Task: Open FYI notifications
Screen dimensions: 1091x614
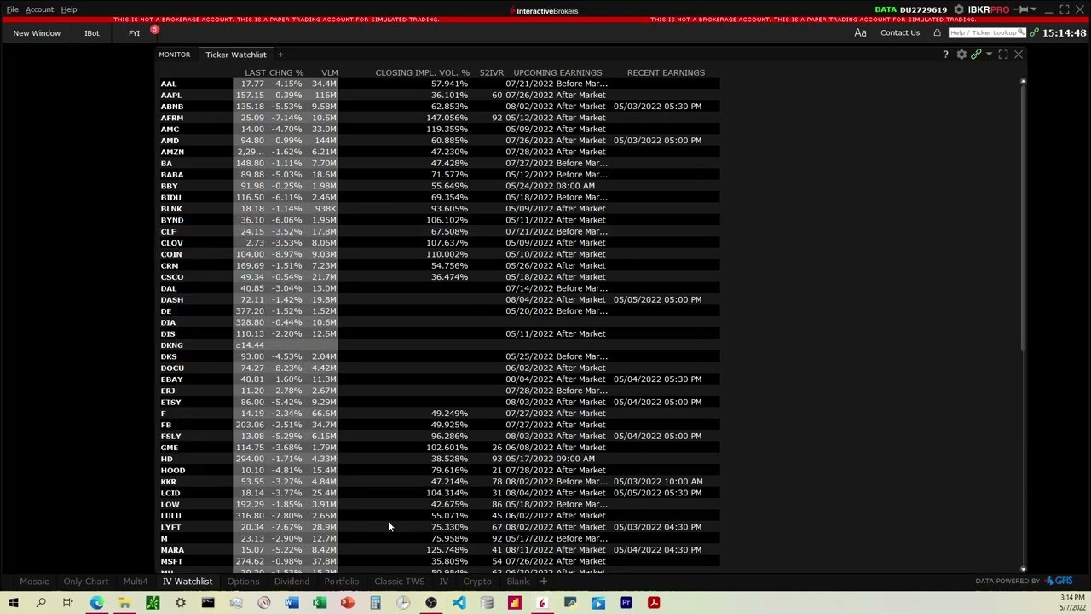Action: pyautogui.click(x=134, y=32)
